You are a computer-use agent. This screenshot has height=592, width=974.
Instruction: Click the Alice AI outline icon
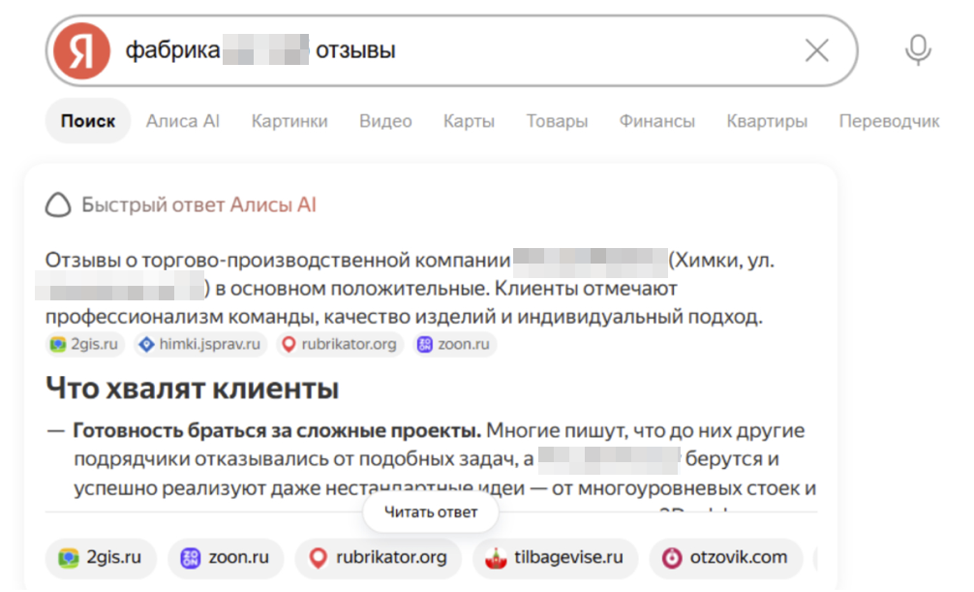[x=58, y=204]
